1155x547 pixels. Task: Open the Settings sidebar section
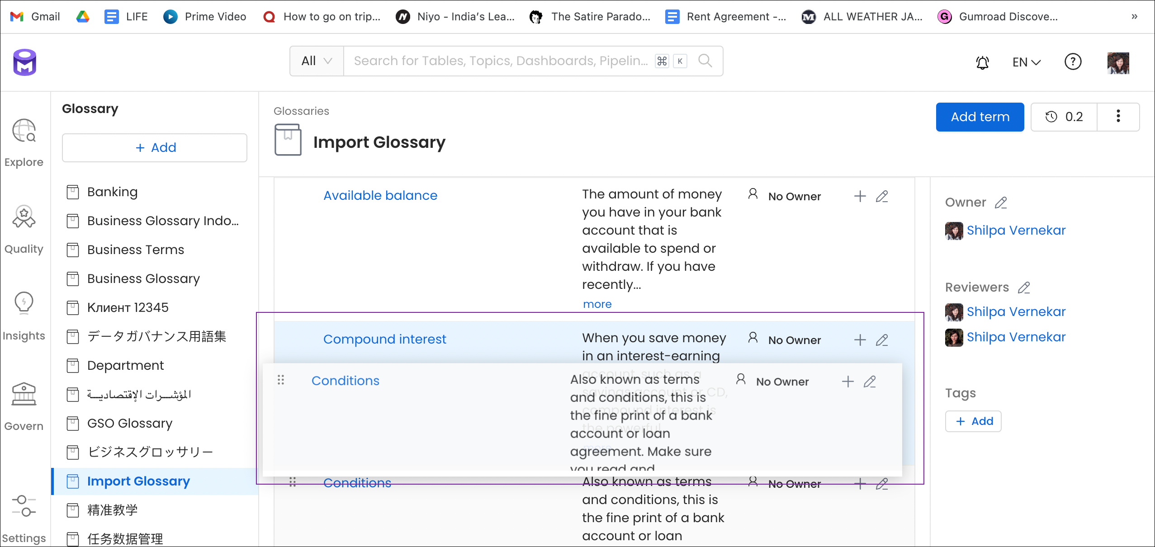pyautogui.click(x=24, y=519)
